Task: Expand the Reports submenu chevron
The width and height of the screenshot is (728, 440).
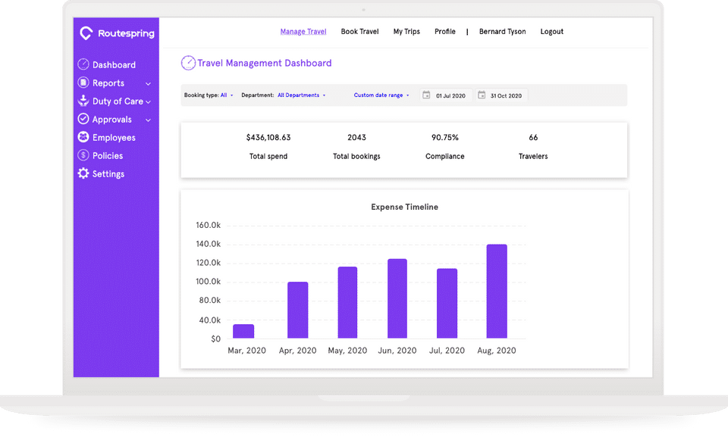Action: 148,84
